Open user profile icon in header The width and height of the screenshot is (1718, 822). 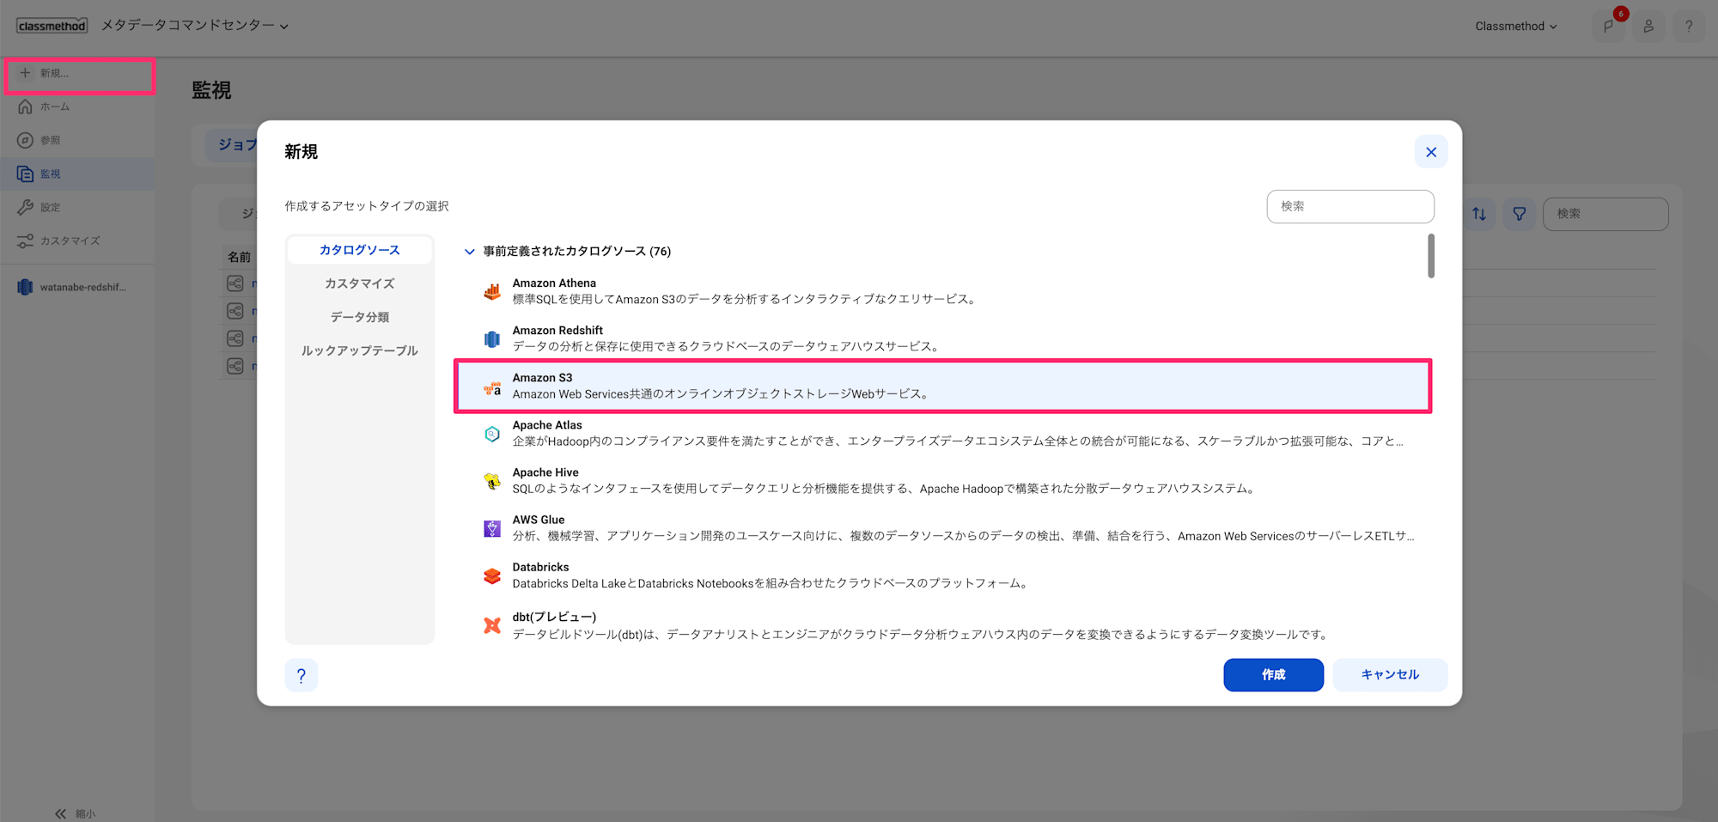(1648, 26)
